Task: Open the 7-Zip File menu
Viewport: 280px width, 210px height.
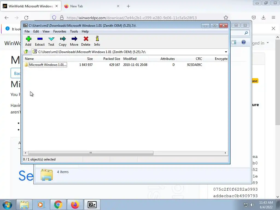Action: click(x=27, y=31)
